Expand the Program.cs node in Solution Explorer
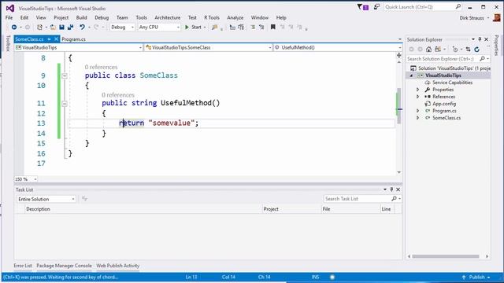This screenshot has width=504, height=283. [x=418, y=111]
